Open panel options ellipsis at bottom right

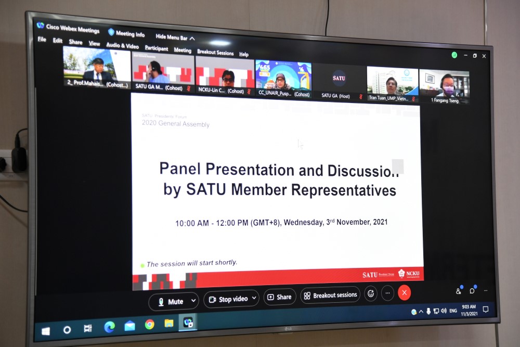pyautogui.click(x=486, y=290)
